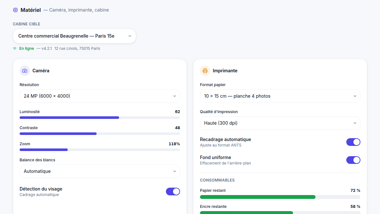380x214 pixels.
Task: Set the Zoom slider
Action: click(99, 150)
